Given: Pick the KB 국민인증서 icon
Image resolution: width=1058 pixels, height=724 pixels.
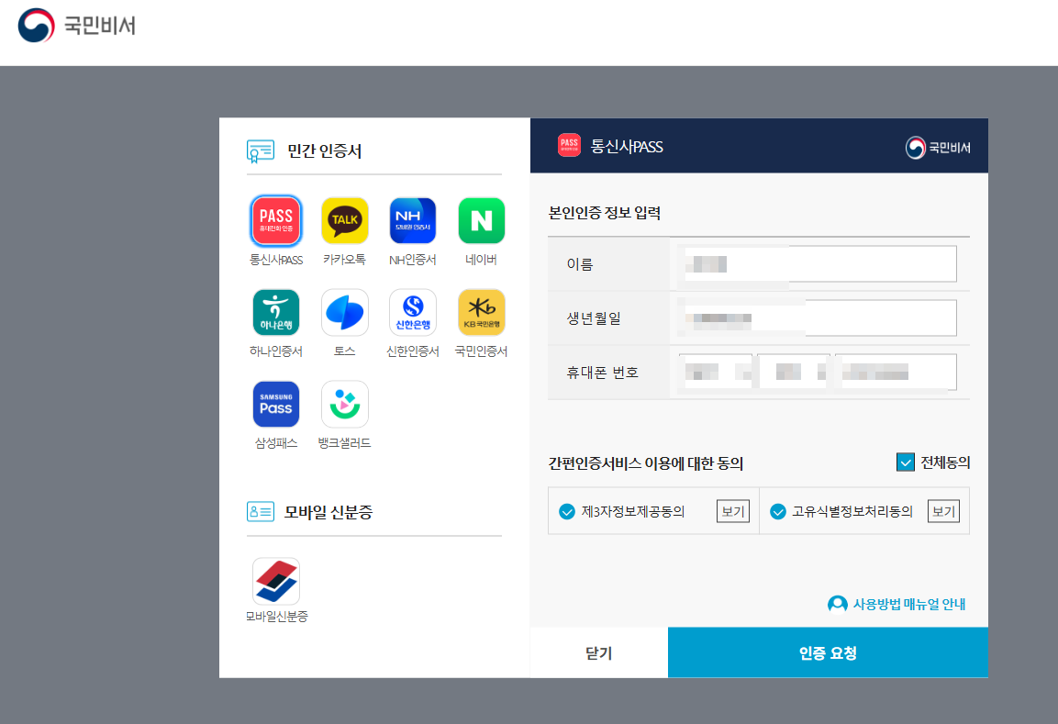Looking at the screenshot, I should tap(481, 312).
